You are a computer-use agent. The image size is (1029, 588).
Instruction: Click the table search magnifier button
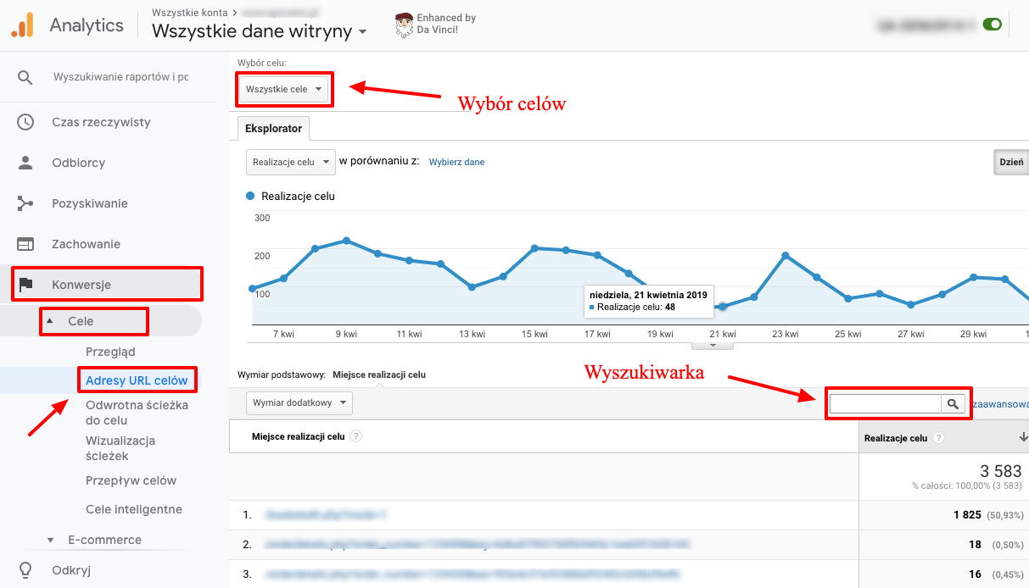954,404
